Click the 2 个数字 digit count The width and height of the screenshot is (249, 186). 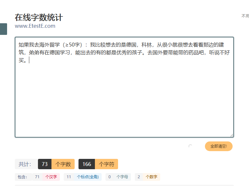(147, 177)
